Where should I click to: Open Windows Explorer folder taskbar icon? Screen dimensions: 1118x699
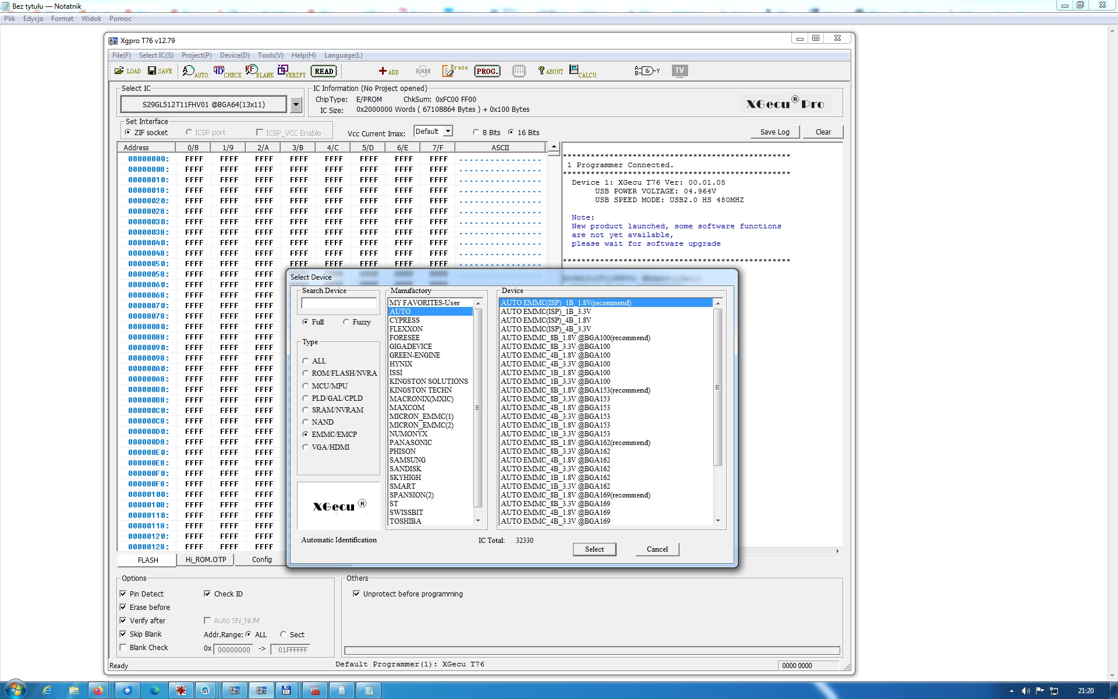tap(73, 690)
